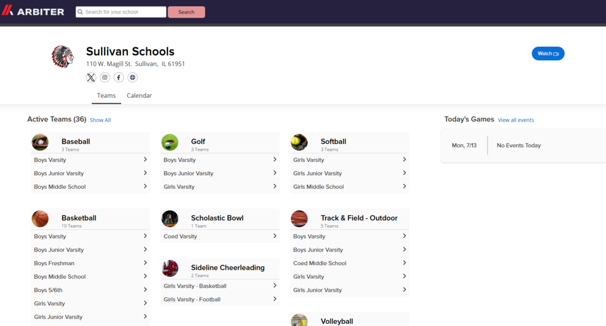
Task: Open the school website globe icon
Action: click(x=133, y=78)
